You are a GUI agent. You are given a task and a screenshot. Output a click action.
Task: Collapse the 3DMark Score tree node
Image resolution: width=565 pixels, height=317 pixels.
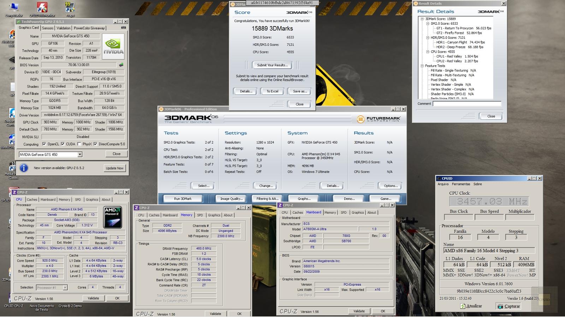[x=422, y=19]
